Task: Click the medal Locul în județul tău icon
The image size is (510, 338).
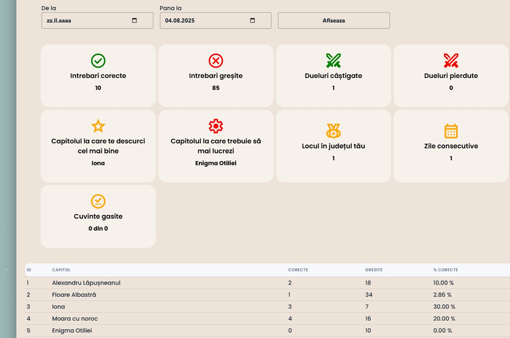Action: (x=334, y=131)
